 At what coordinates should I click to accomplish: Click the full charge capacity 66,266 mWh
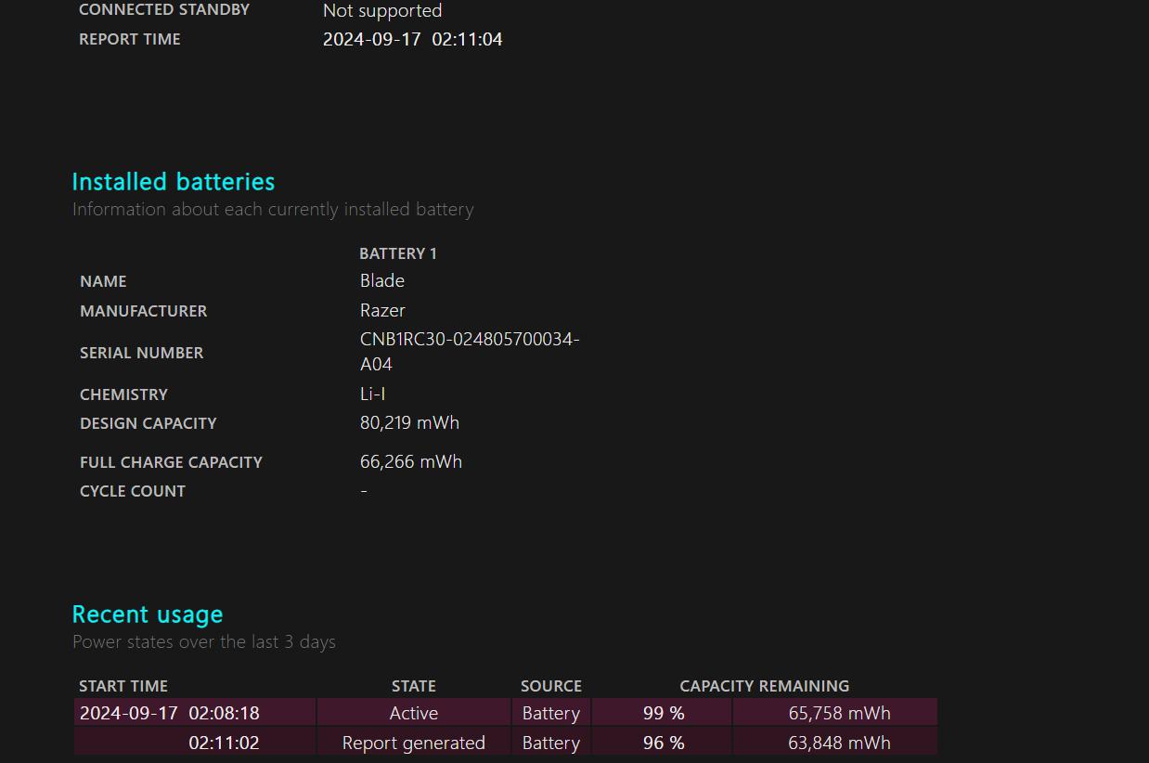coord(410,461)
